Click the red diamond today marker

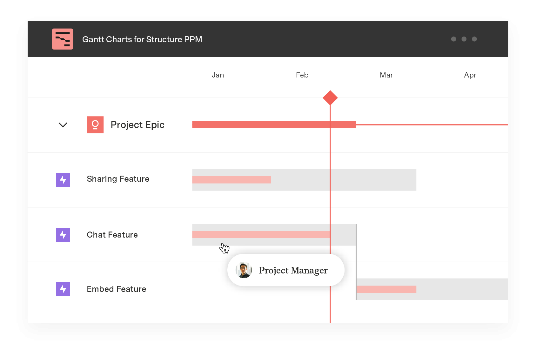pyautogui.click(x=330, y=98)
